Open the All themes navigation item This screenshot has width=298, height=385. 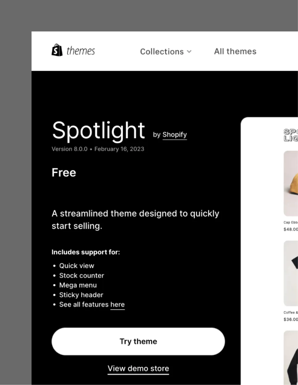point(235,51)
